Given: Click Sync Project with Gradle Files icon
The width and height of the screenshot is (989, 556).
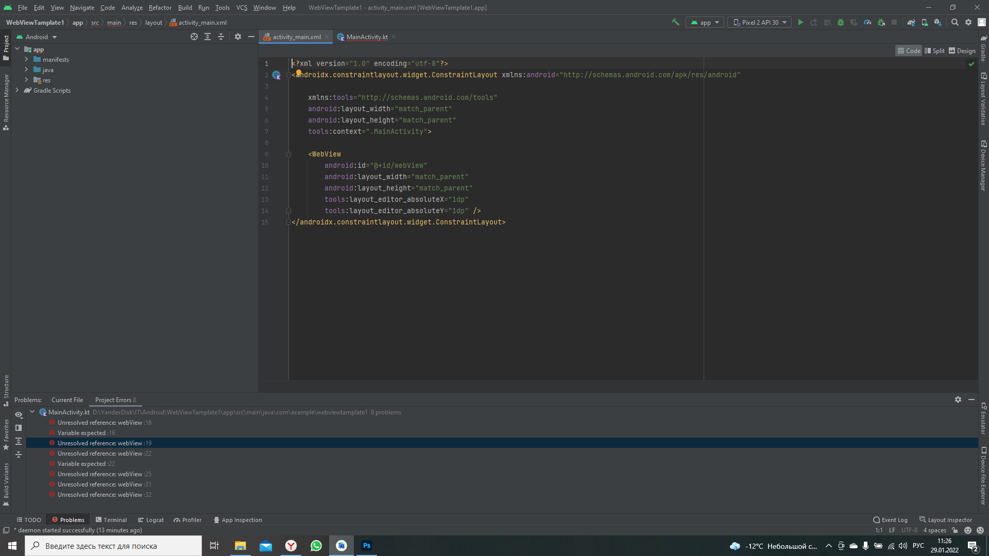Looking at the screenshot, I should tap(911, 22).
